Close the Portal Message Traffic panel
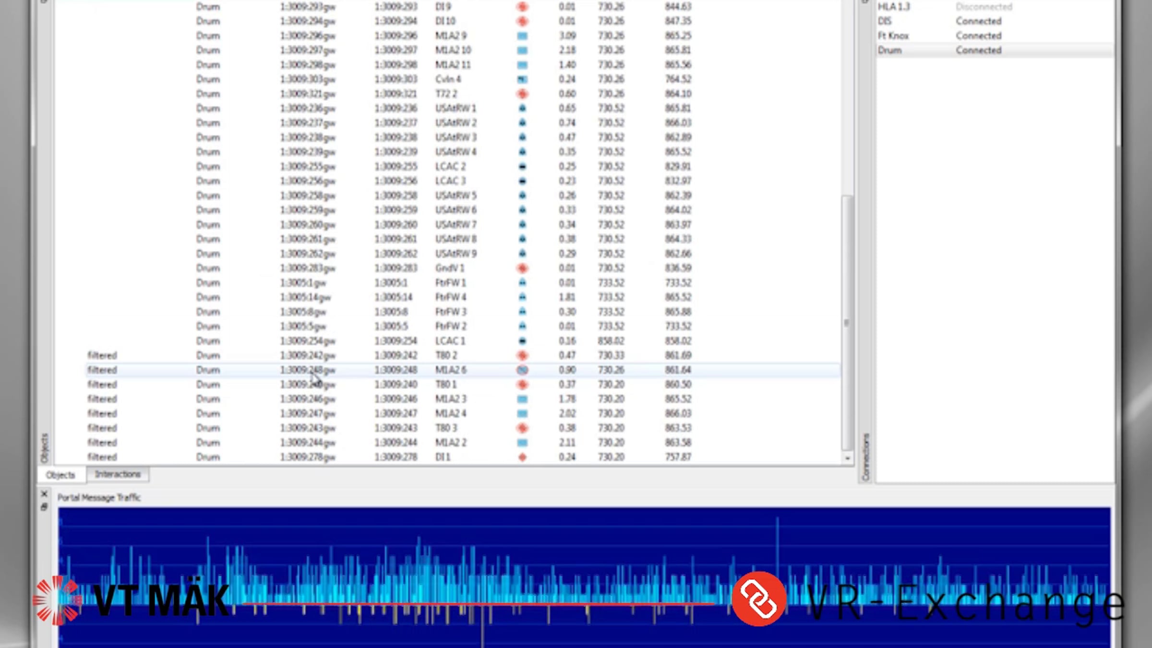The image size is (1152, 648). pyautogui.click(x=44, y=493)
